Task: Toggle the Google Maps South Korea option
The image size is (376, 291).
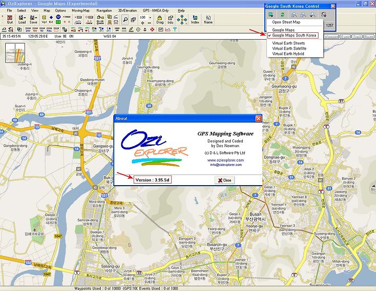Action: click(294, 35)
